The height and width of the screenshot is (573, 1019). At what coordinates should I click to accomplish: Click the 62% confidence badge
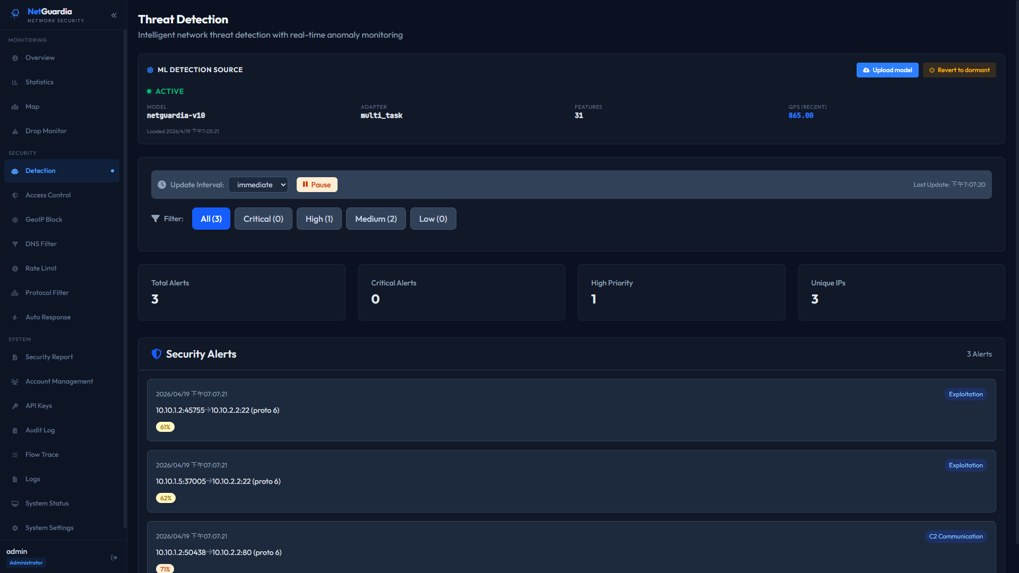pyautogui.click(x=166, y=498)
